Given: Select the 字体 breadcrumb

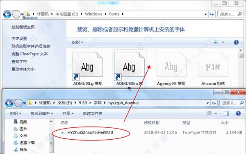Looking at the screenshot, I should click(x=98, y=103).
